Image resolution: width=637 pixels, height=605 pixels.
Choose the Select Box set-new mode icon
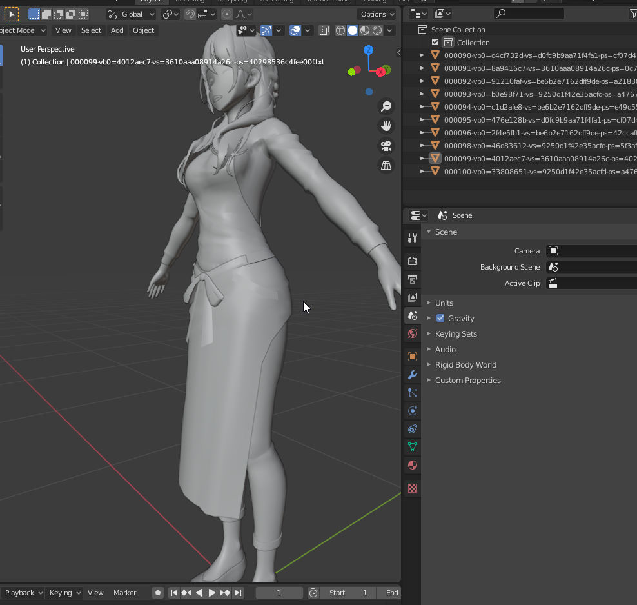[34, 14]
